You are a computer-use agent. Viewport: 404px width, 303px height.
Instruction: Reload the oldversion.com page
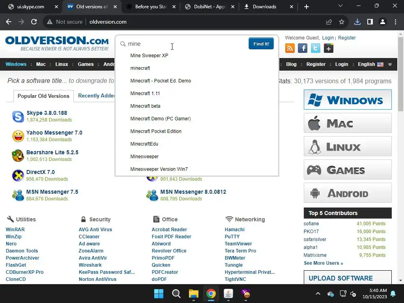click(x=34, y=22)
